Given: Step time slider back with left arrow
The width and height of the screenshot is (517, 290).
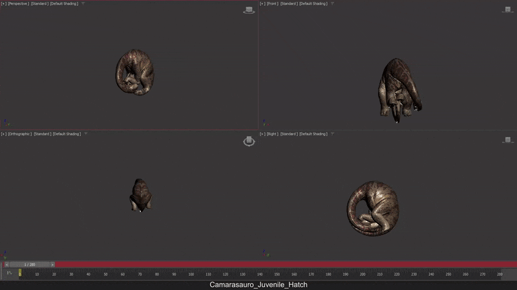Looking at the screenshot, I should (7, 265).
